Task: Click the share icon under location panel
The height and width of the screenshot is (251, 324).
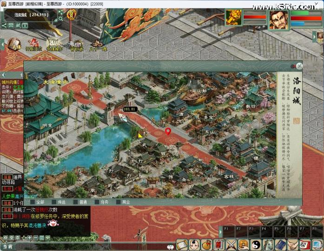Action: click(x=4, y=26)
